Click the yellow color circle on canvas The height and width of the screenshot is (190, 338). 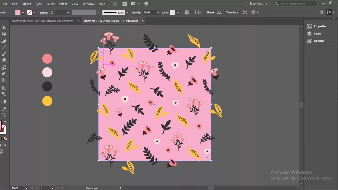tap(47, 101)
